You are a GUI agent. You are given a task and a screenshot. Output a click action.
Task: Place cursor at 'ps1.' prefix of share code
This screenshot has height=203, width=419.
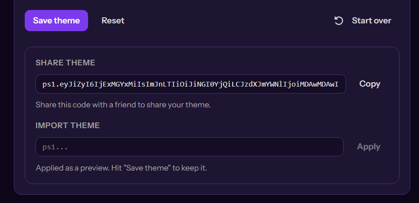[50, 84]
